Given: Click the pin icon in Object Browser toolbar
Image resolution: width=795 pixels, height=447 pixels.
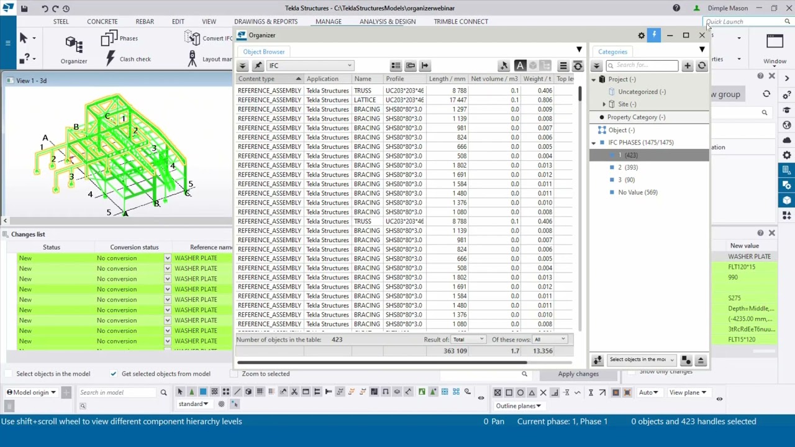Looking at the screenshot, I should coord(258,66).
